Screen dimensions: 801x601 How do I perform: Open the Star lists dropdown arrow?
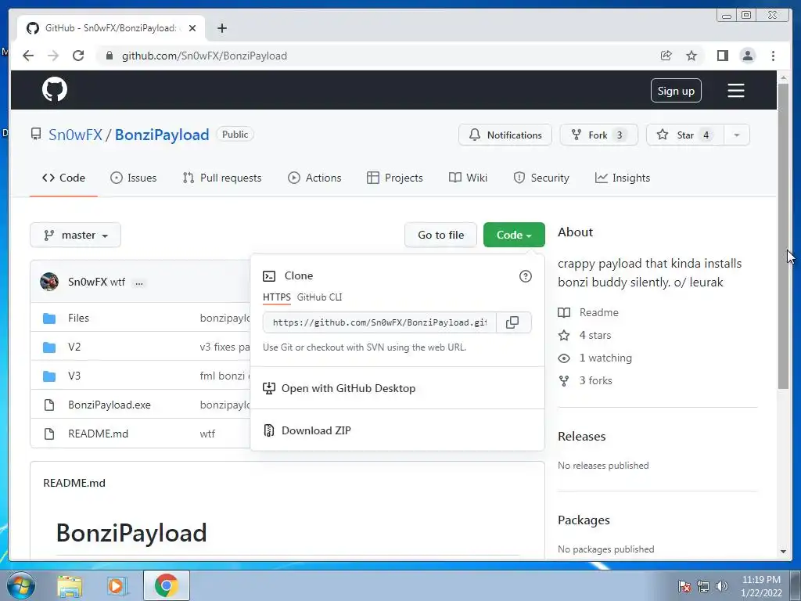click(x=737, y=135)
